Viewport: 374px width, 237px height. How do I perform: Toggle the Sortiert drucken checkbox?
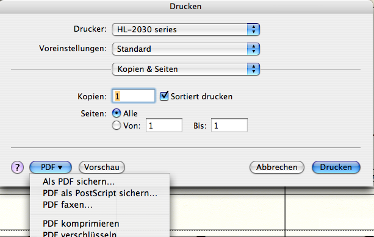tap(164, 96)
